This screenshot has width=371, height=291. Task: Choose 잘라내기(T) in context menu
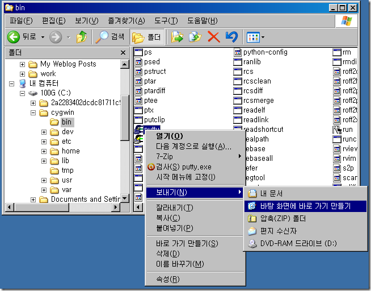tap(195, 207)
